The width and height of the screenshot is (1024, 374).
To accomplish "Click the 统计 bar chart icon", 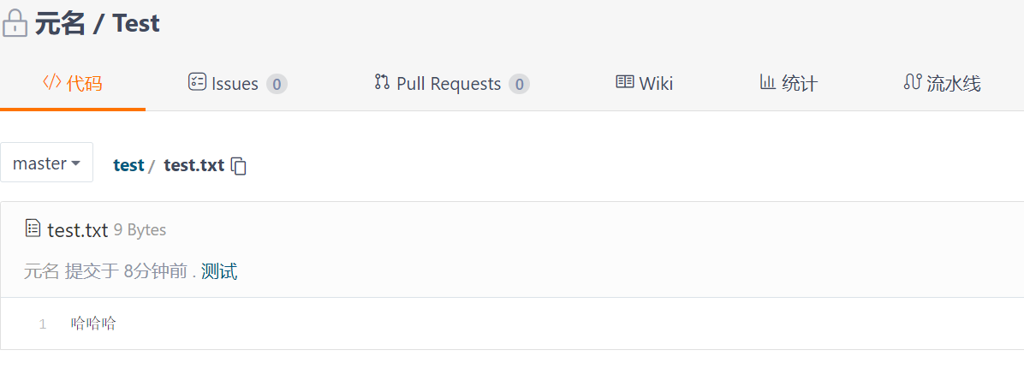I will pos(767,82).
